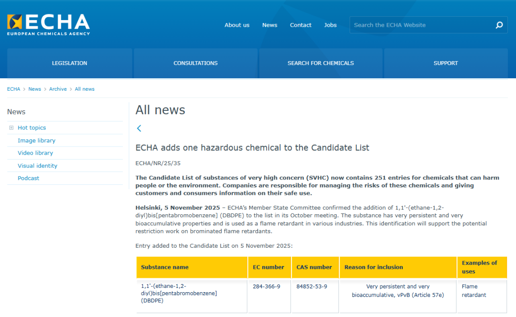Expand the Hot topics tree item
This screenshot has width=516, height=317.
click(11, 128)
